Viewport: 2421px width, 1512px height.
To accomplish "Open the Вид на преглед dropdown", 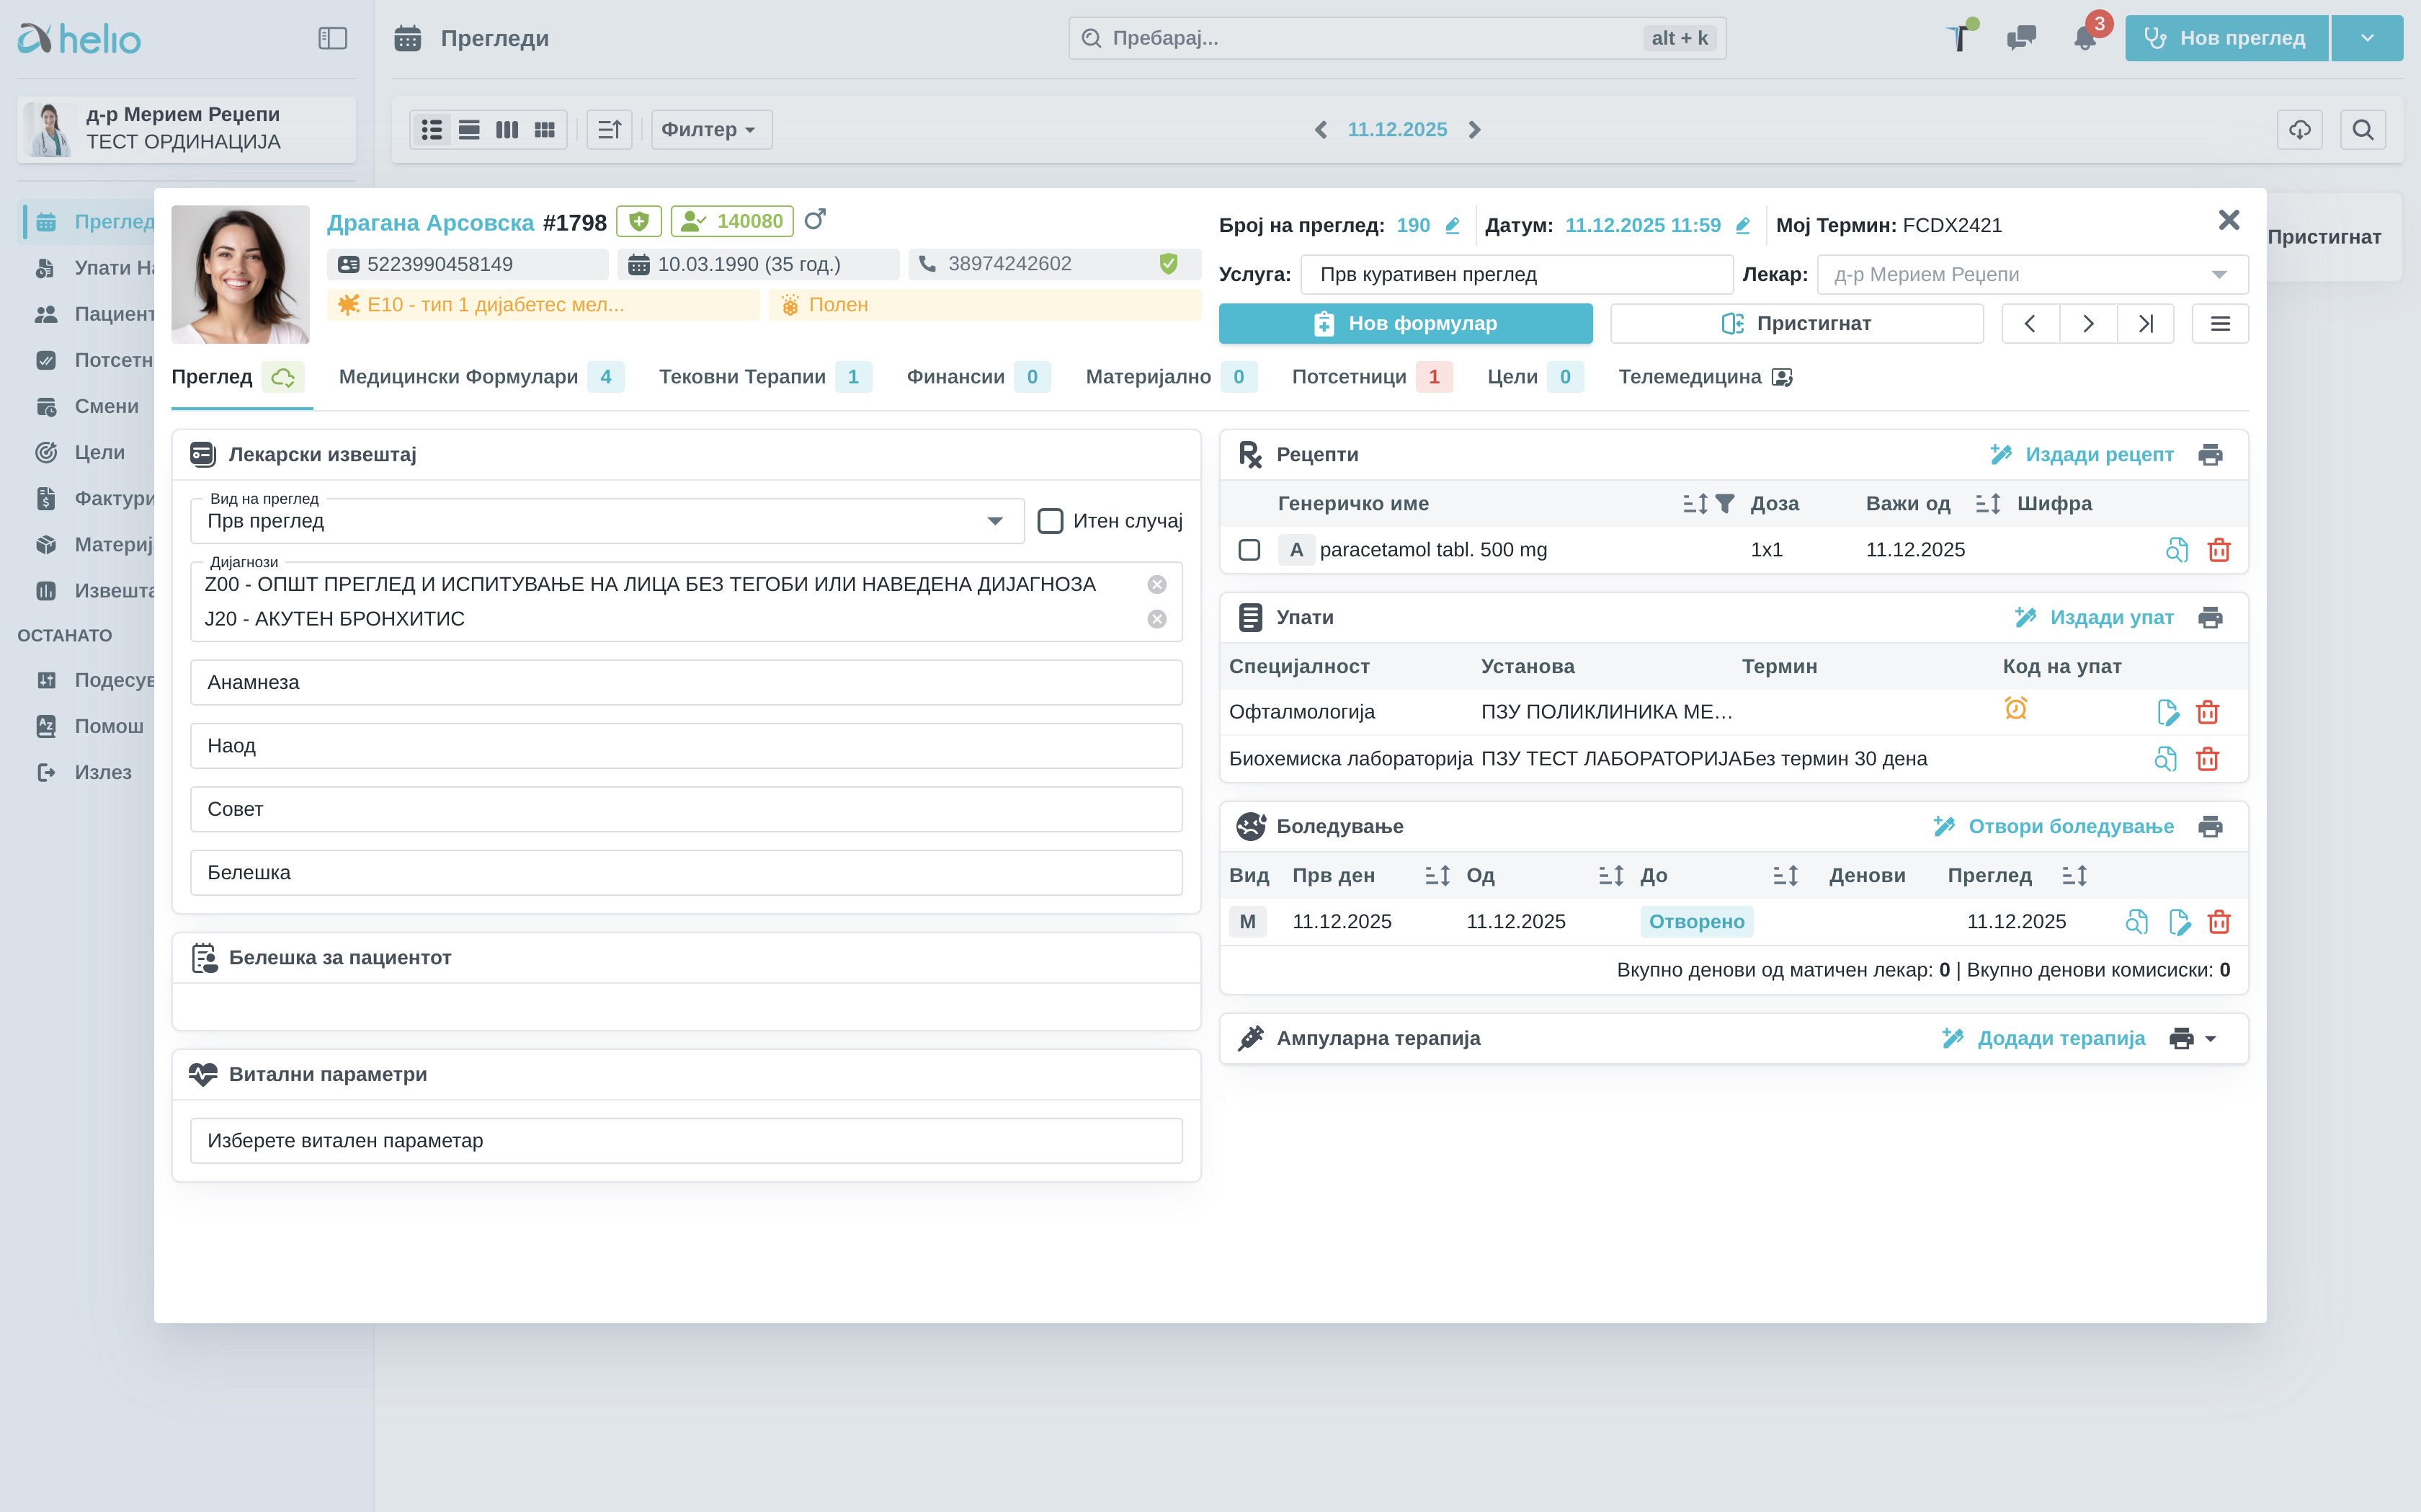I will click(x=994, y=521).
